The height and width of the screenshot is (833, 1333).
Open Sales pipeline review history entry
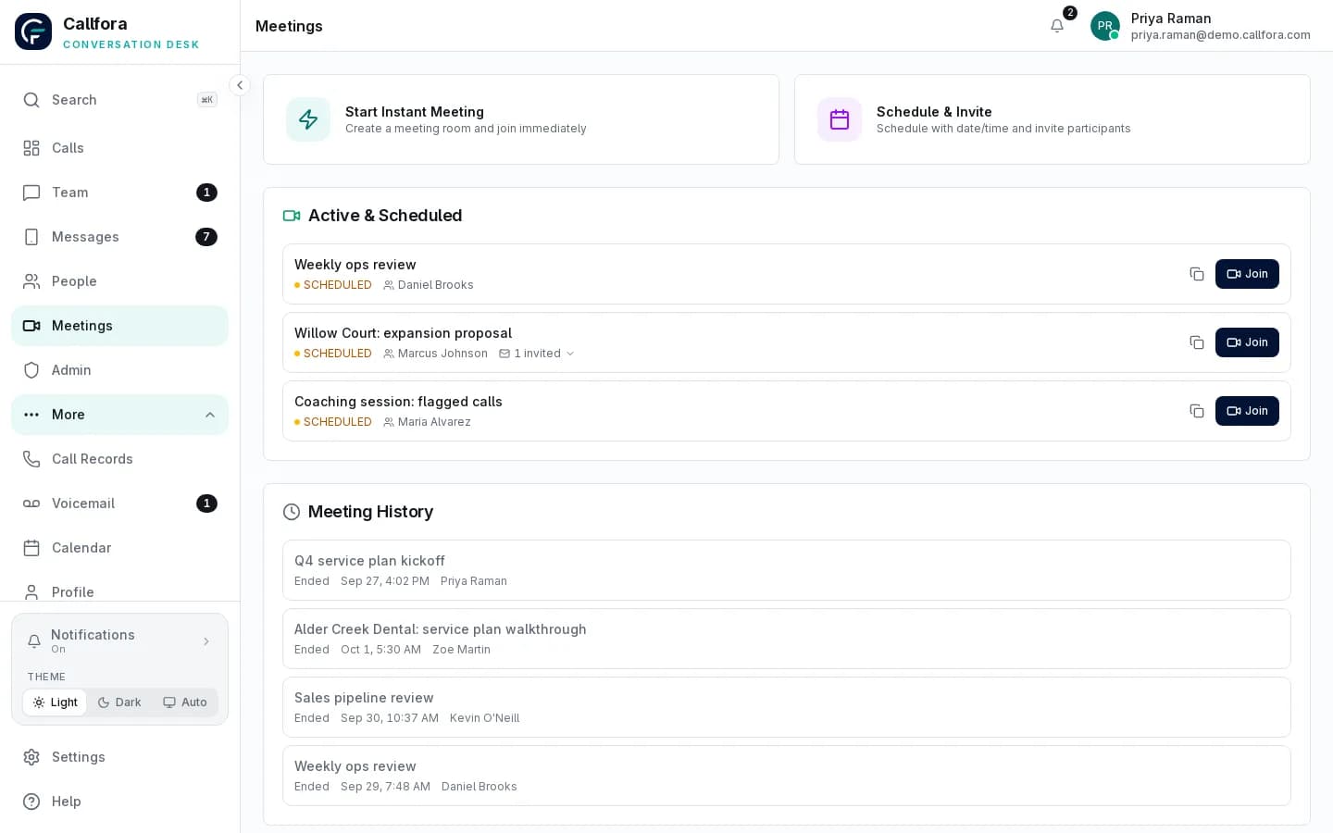(x=787, y=707)
